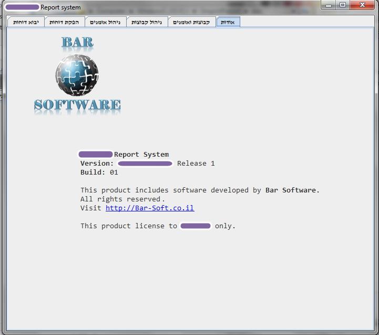
Task: Minimize the Report system window
Action: [329, 5]
